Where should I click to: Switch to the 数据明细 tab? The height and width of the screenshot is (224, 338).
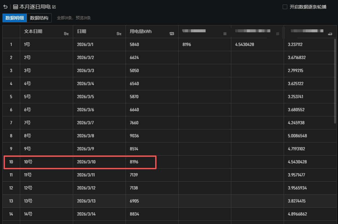point(15,18)
